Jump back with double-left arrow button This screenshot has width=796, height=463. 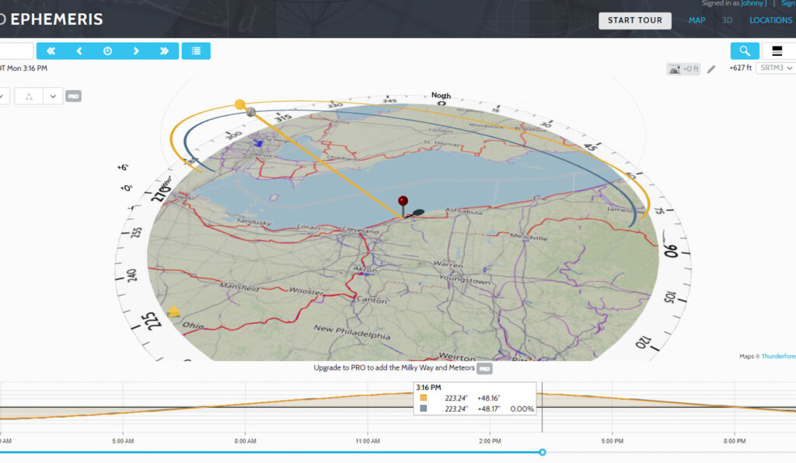tap(51, 51)
